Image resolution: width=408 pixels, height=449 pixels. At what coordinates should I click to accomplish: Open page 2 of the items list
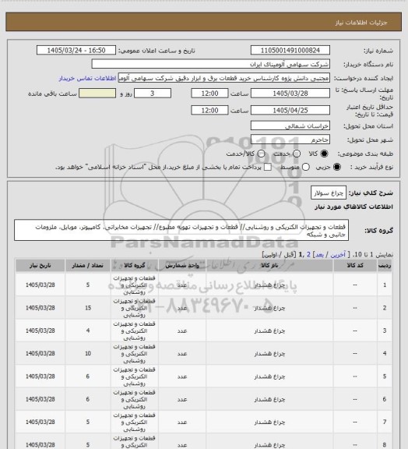(x=308, y=255)
